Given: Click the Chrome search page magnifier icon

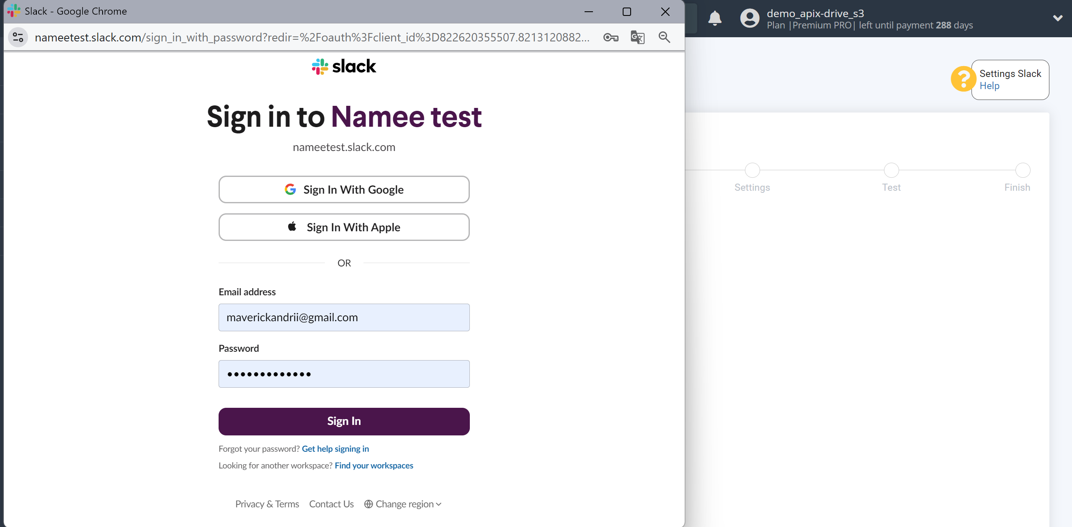Looking at the screenshot, I should (662, 38).
